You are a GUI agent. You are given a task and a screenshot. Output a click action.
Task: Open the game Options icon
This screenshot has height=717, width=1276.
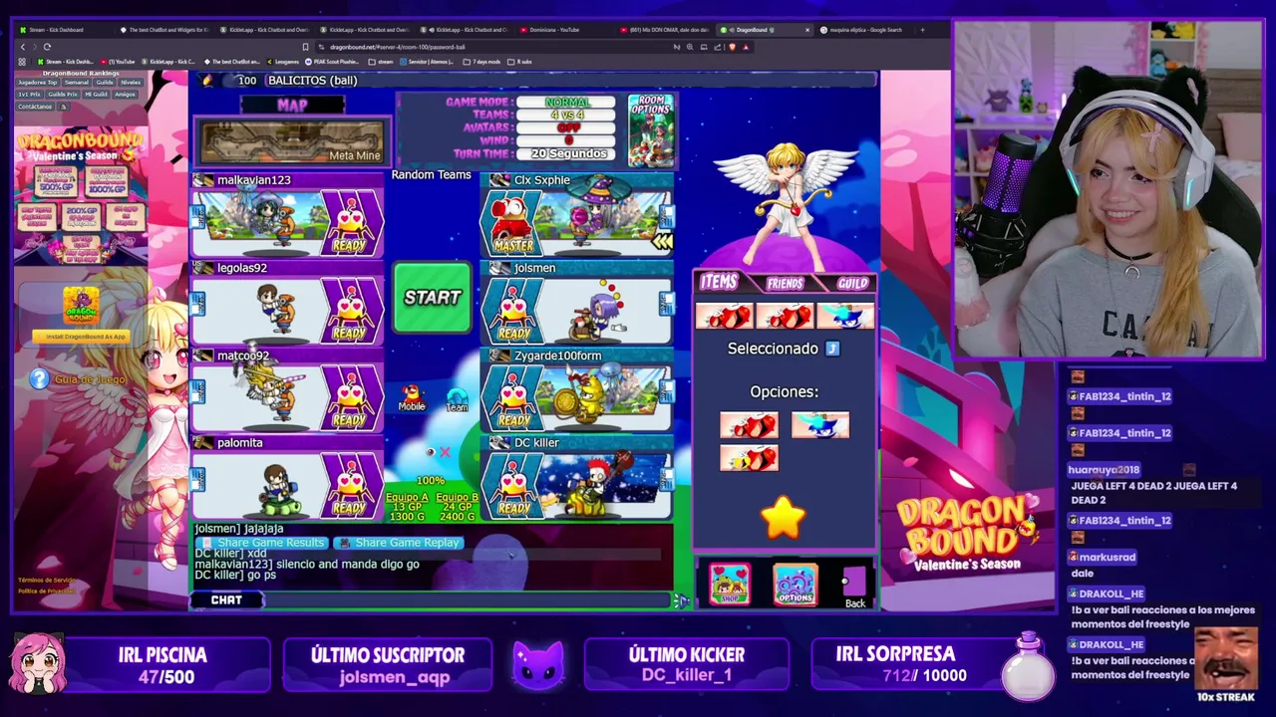795,586
